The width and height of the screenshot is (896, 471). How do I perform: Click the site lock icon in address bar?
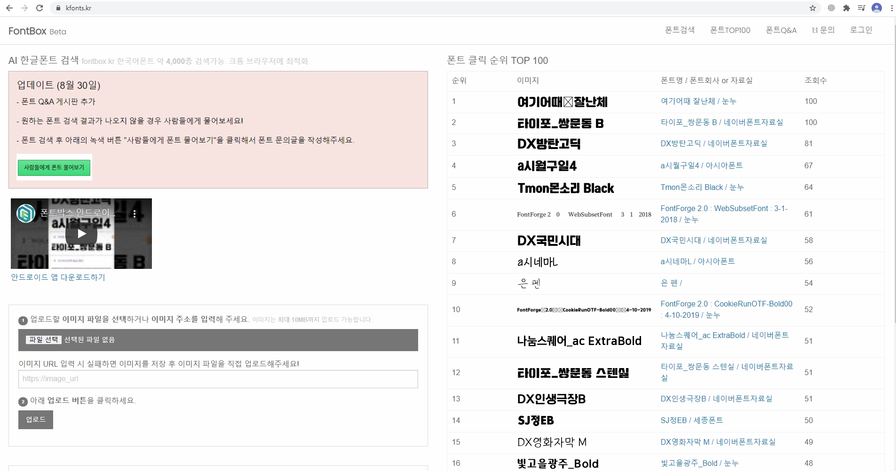tap(58, 8)
